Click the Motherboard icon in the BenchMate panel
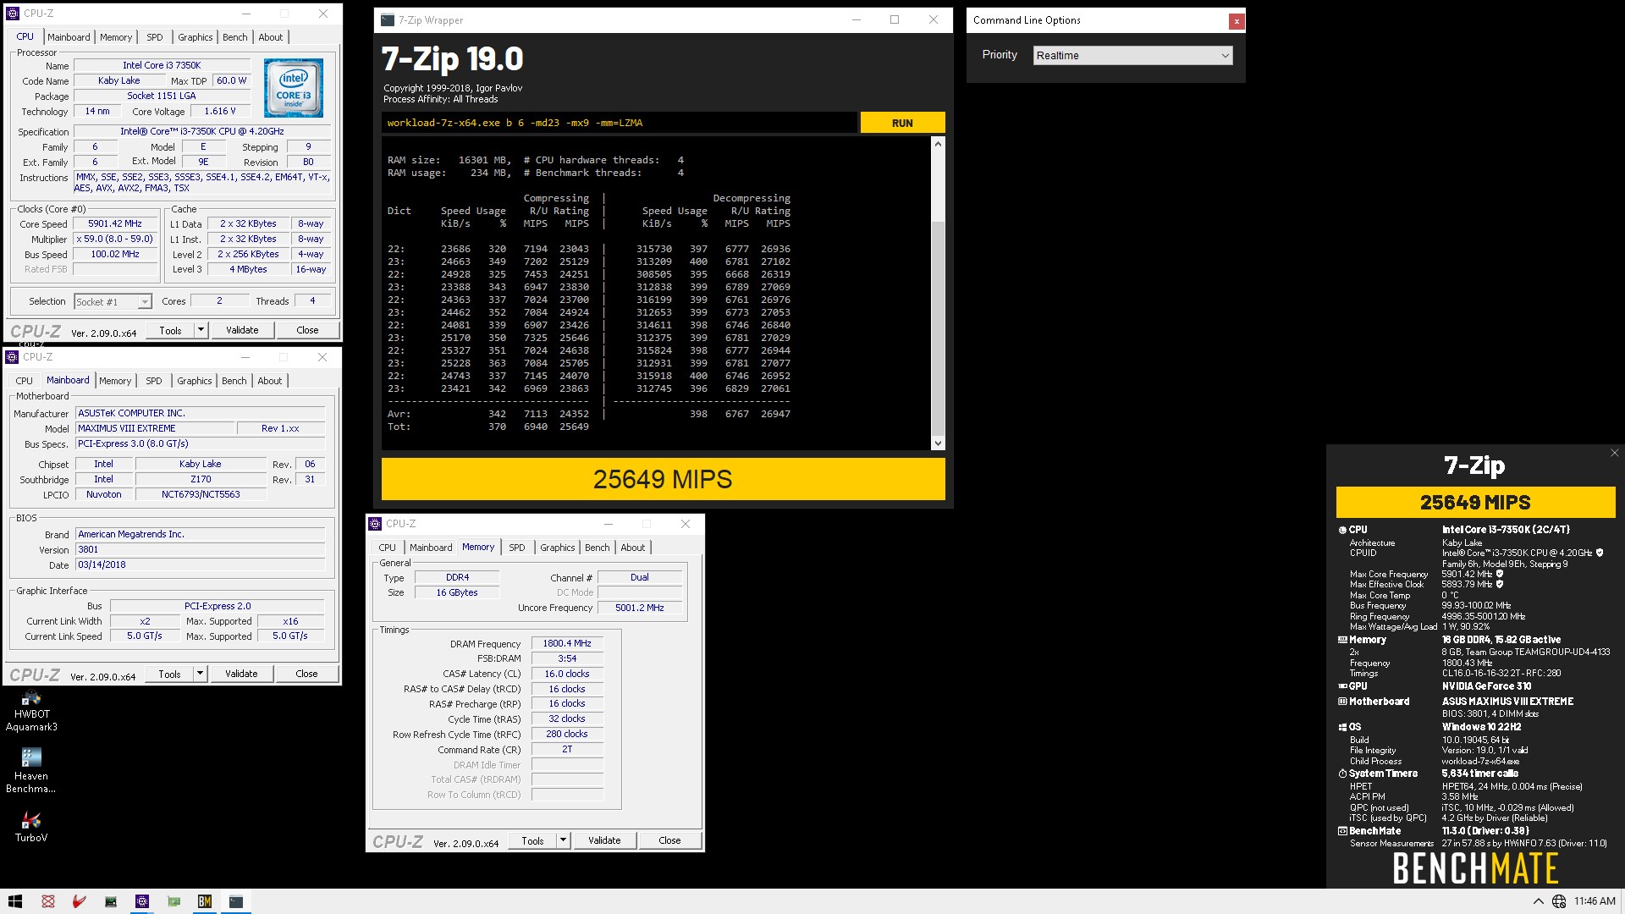 click(x=1342, y=702)
